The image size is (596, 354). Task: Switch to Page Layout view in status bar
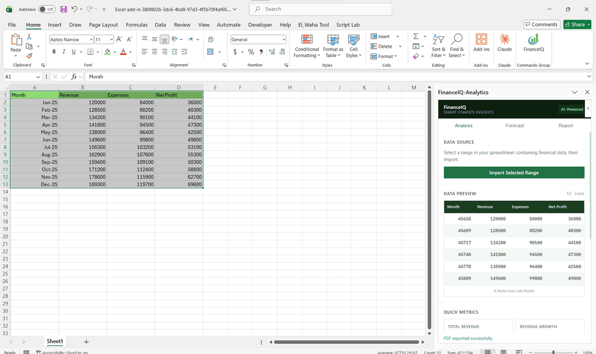pos(504,352)
